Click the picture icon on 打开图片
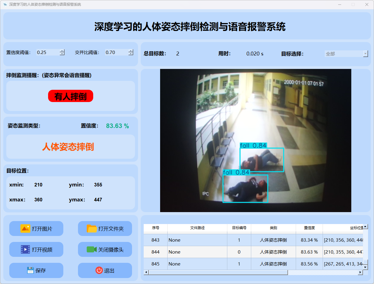 [25, 229]
